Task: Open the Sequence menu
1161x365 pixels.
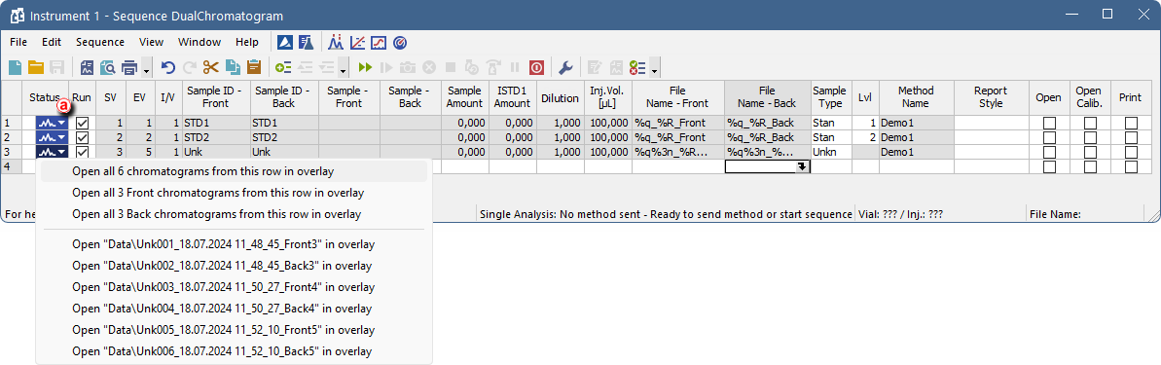Action: 100,42
